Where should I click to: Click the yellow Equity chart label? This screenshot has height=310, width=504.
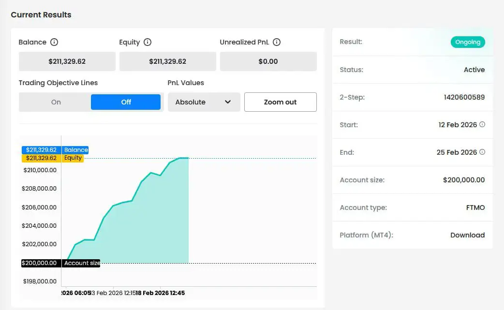pyautogui.click(x=73, y=158)
